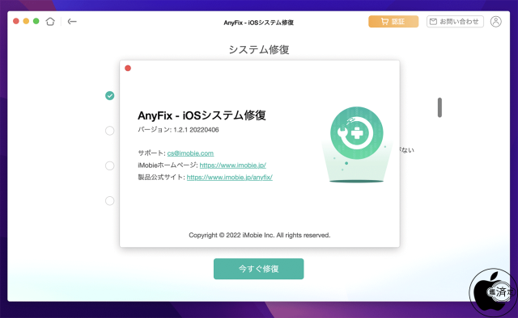
Task: Click the window title AnyFix - iOSシステム修復
Action: [x=259, y=23]
